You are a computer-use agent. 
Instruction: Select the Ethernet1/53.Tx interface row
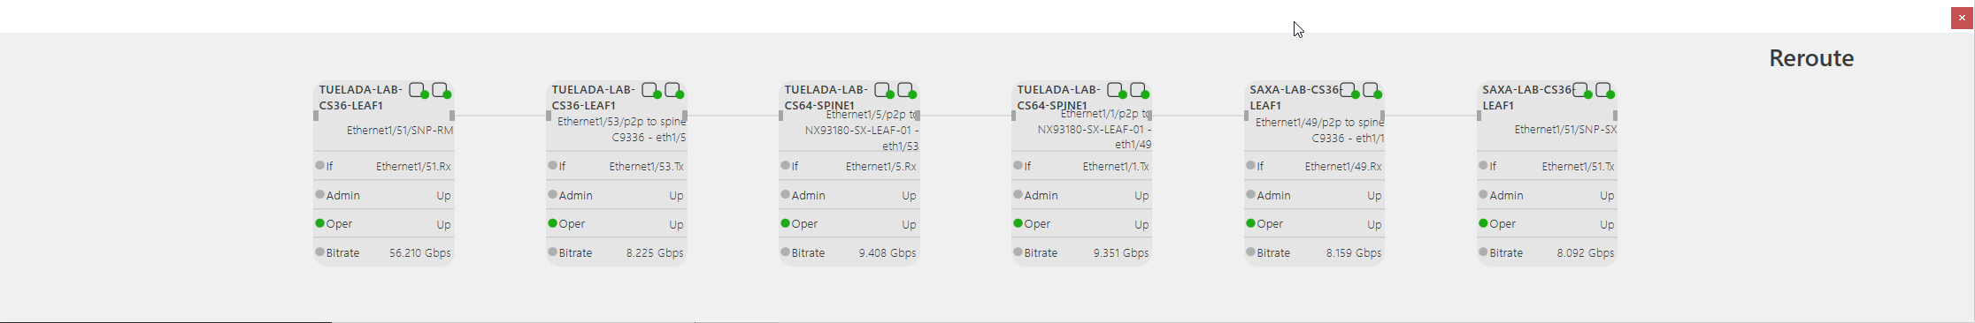pos(617,166)
